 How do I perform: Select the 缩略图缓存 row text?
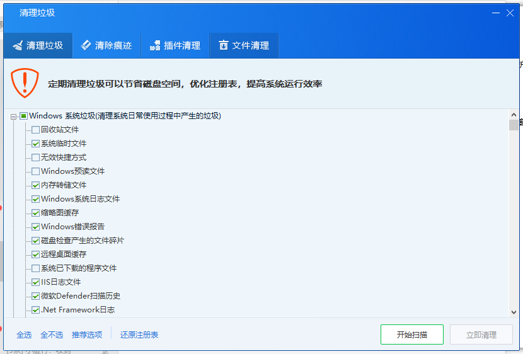point(60,213)
